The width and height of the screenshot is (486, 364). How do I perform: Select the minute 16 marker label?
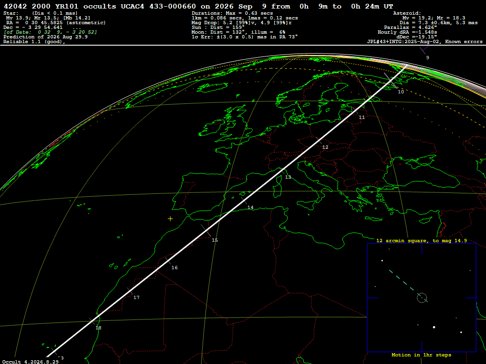(x=175, y=267)
